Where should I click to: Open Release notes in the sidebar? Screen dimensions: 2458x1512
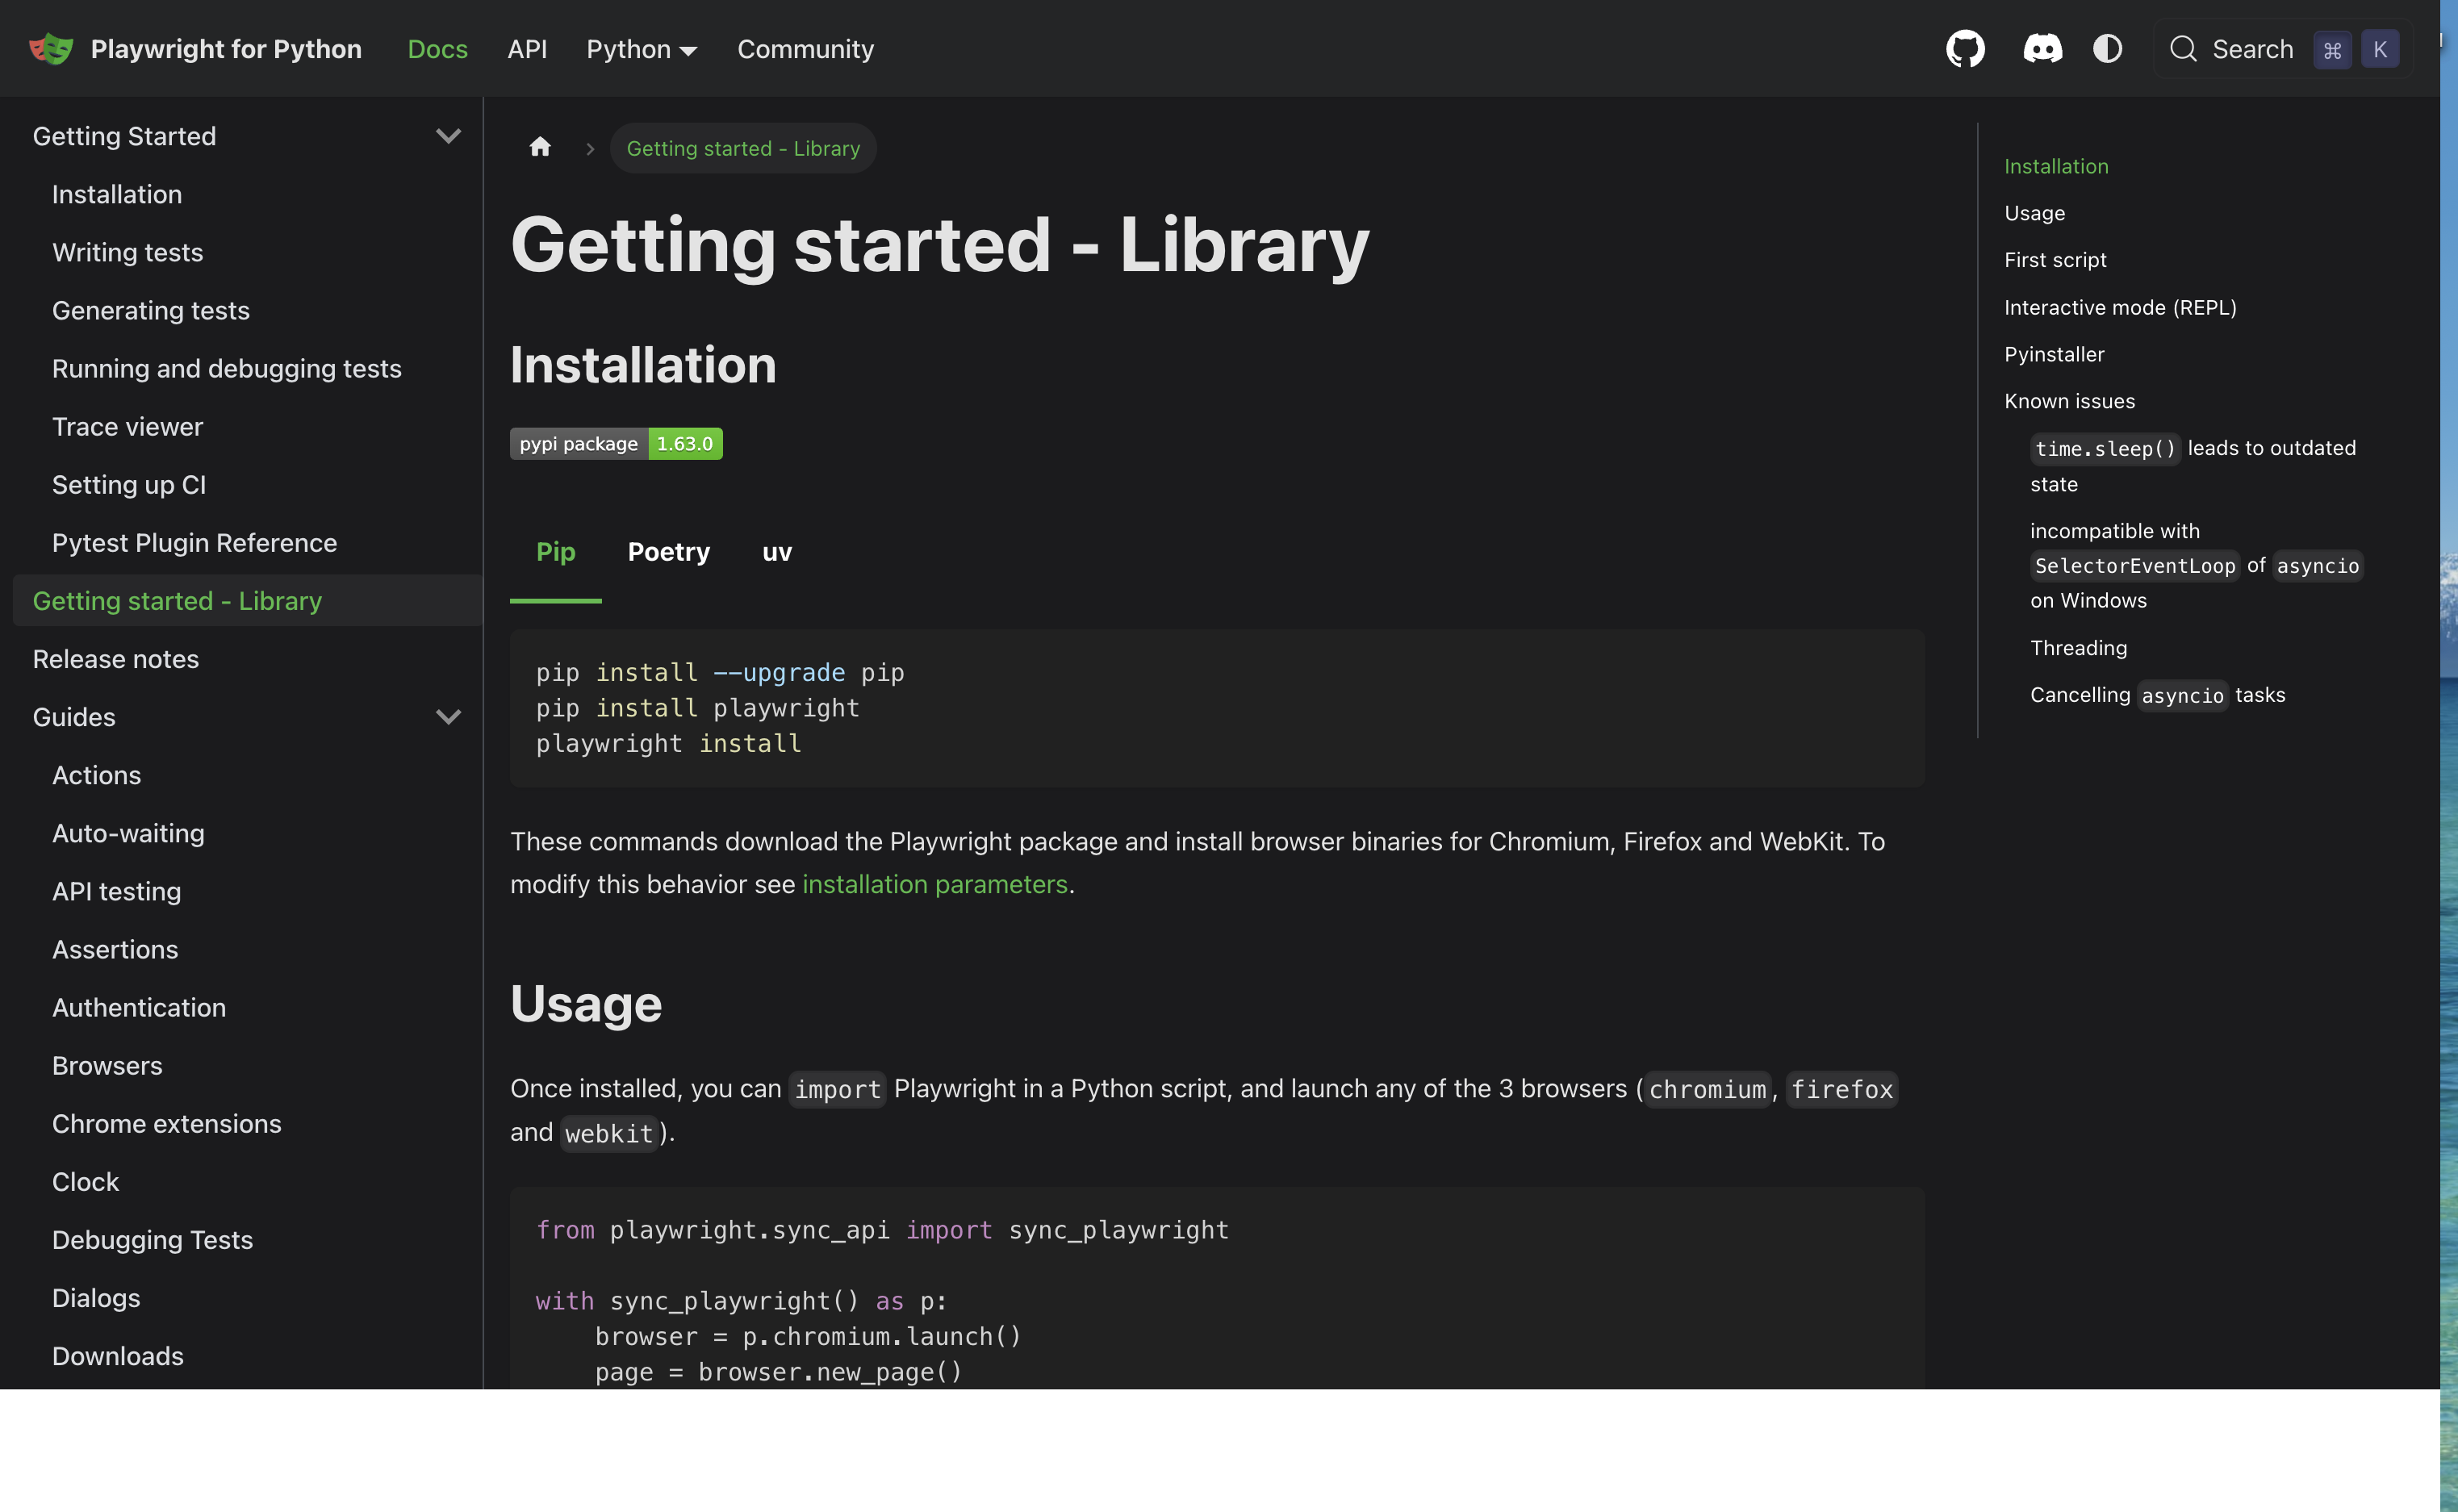point(116,658)
